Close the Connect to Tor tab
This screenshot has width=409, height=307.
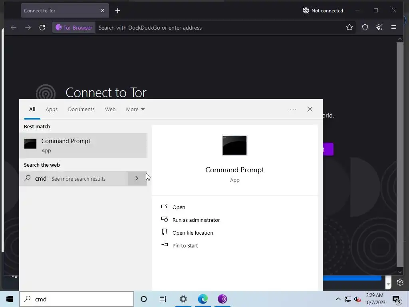tap(103, 10)
